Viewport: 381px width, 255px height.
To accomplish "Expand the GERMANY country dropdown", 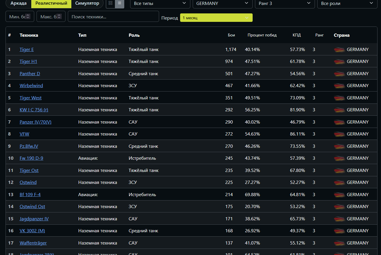I will tap(223, 3).
